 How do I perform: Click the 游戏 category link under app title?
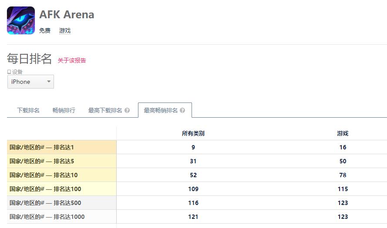click(x=65, y=30)
